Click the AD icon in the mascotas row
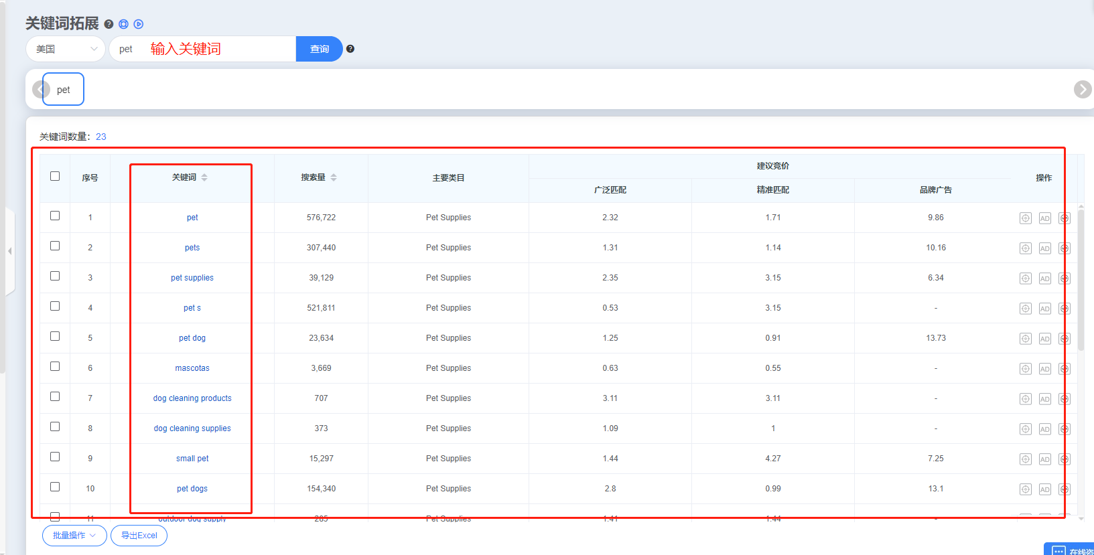Viewport: 1094px width, 555px height. (x=1045, y=369)
